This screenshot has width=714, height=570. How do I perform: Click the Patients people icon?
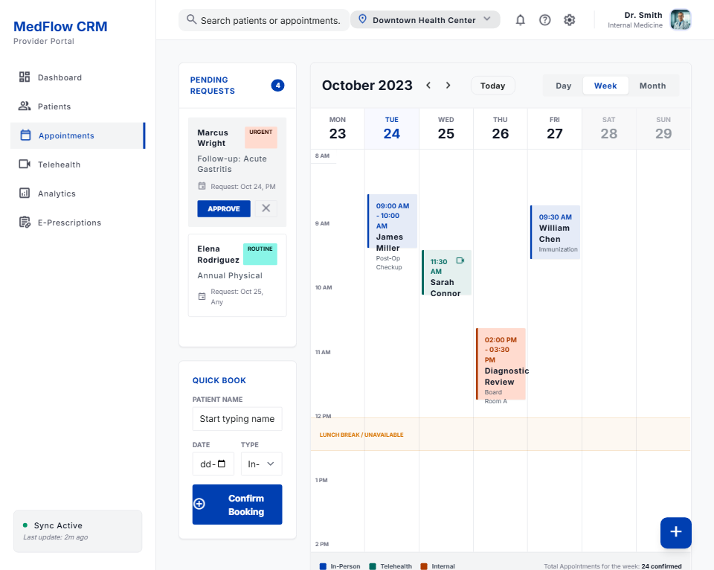25,106
